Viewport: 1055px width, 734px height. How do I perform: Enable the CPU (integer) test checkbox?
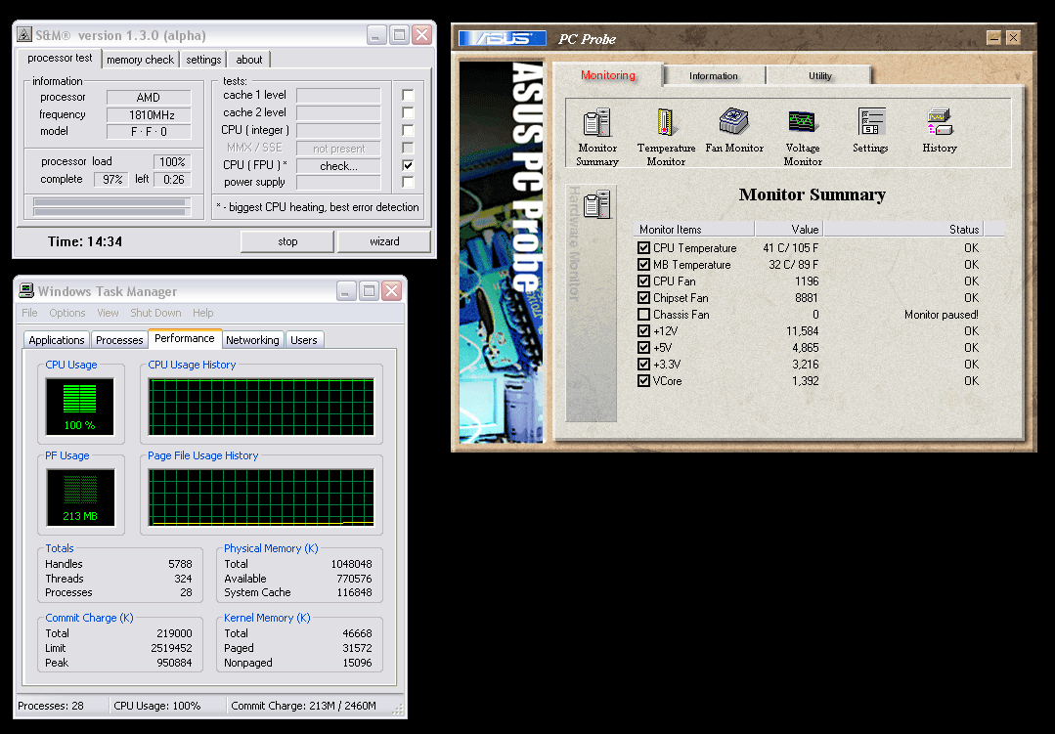click(x=408, y=130)
